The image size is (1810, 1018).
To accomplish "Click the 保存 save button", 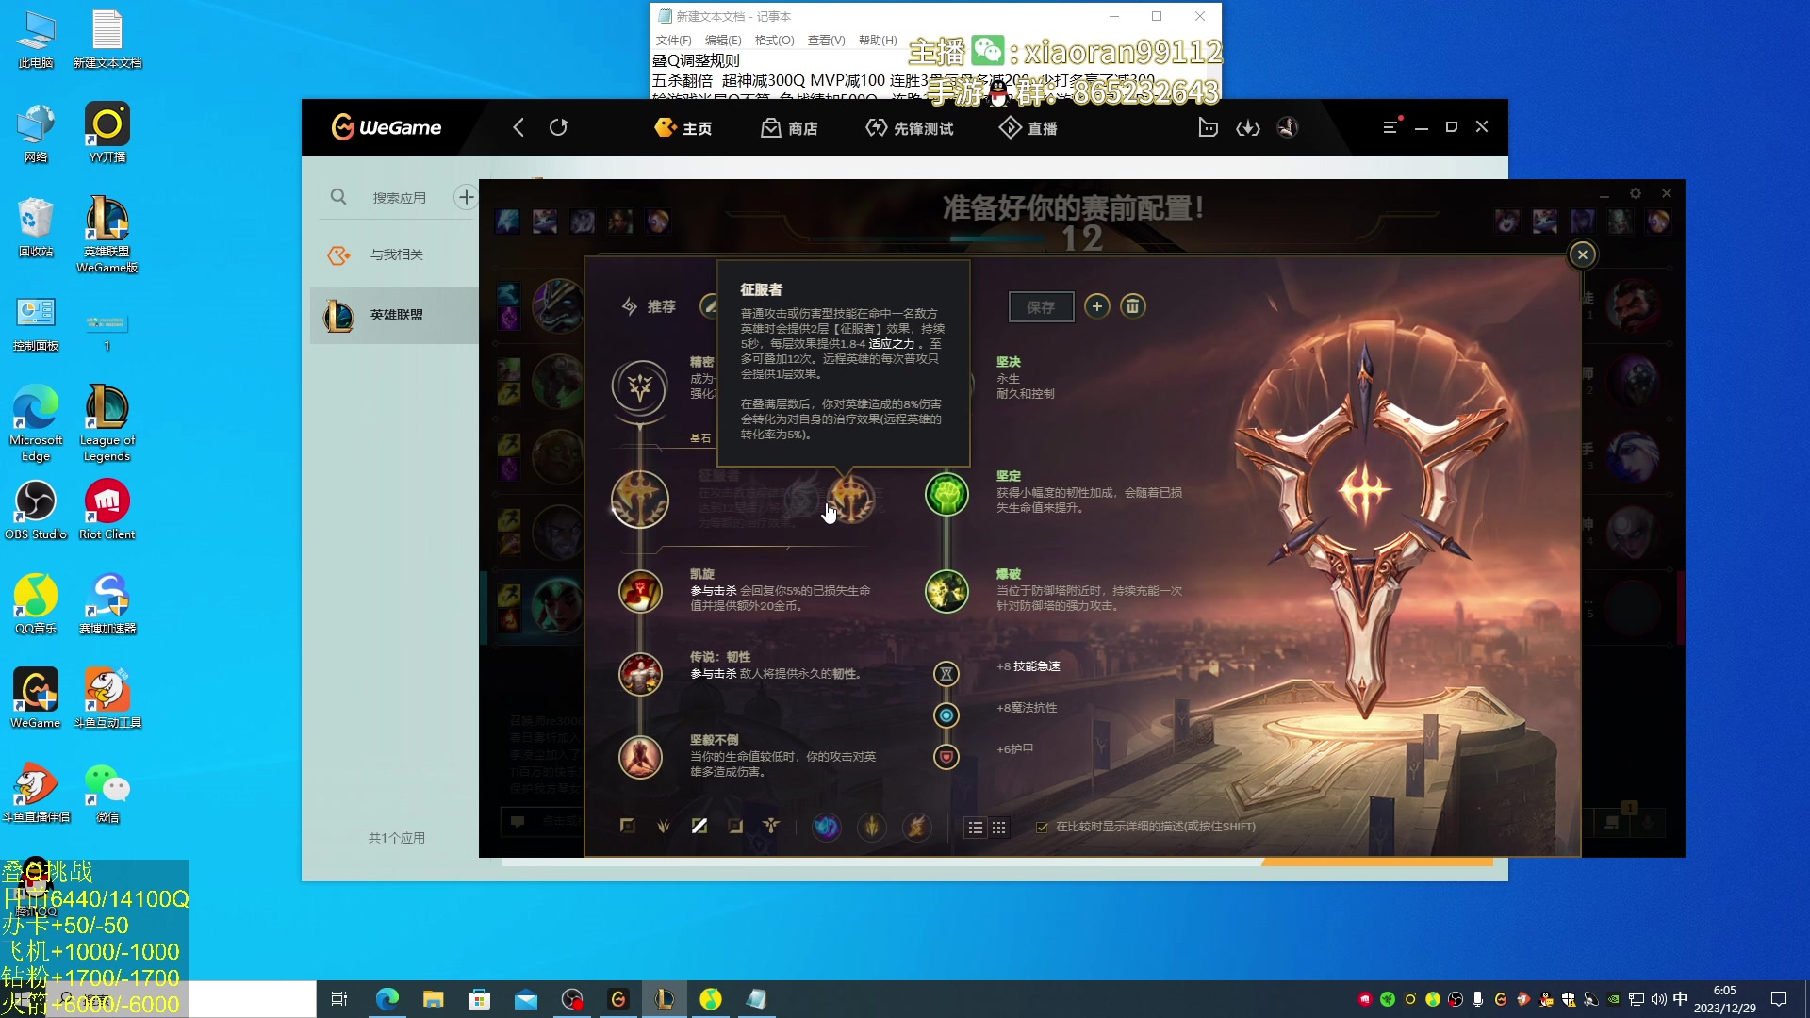I will coord(1041,307).
